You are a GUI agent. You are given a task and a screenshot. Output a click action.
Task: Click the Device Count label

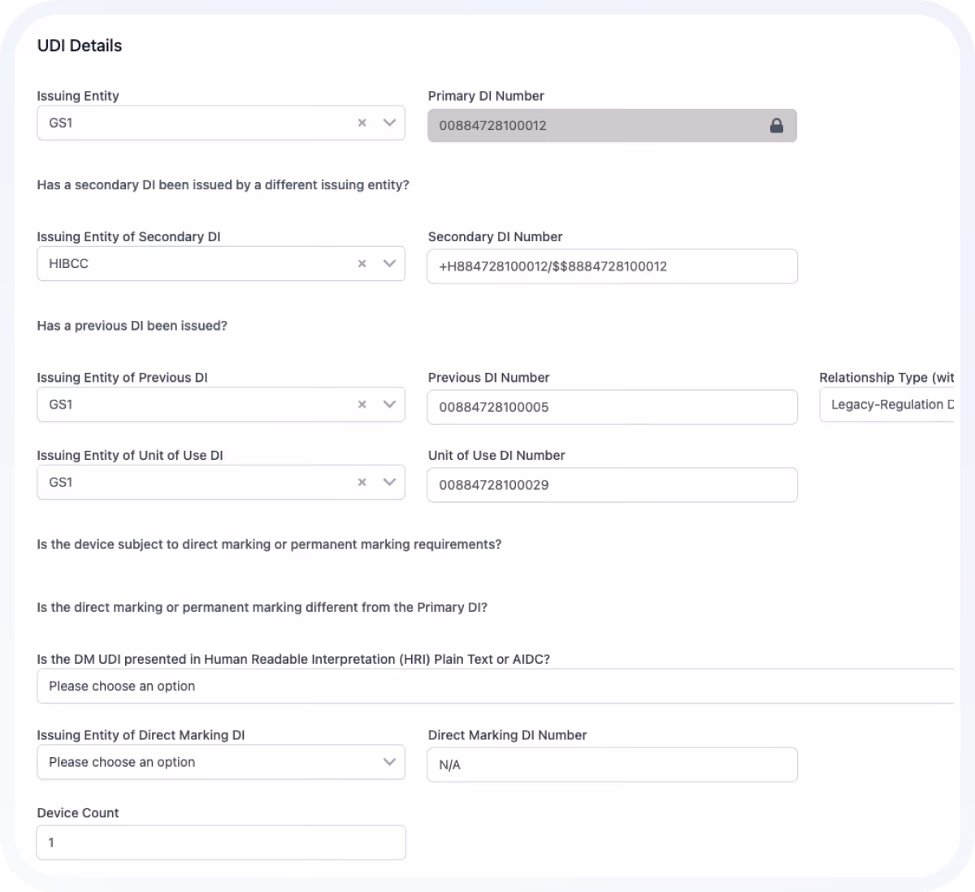(78, 813)
